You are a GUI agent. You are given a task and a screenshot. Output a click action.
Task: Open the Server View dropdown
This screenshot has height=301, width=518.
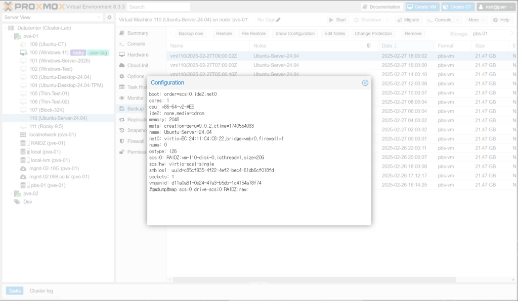click(52, 17)
